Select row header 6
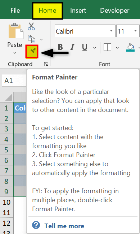Viewport: 140px width, 234px height. pyautogui.click(x=6, y=160)
